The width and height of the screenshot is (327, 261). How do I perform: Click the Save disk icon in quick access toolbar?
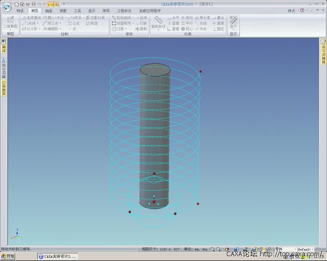[x=34, y=4]
